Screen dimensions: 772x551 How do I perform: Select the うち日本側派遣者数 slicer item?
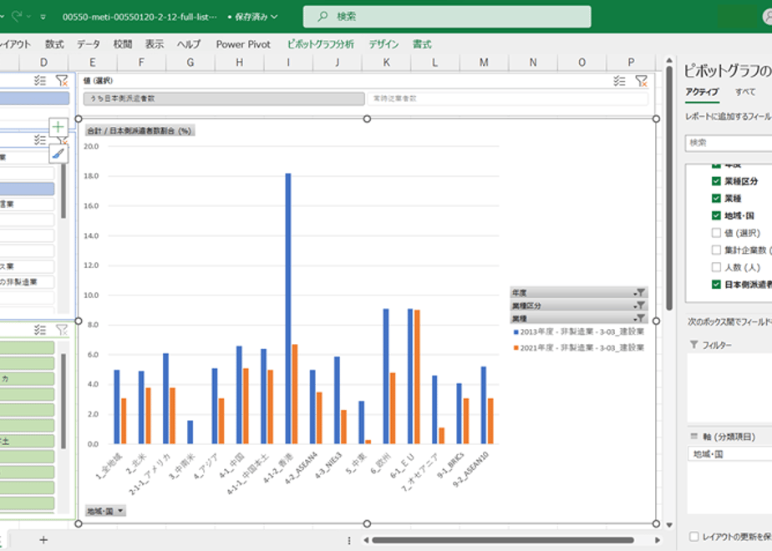[224, 99]
